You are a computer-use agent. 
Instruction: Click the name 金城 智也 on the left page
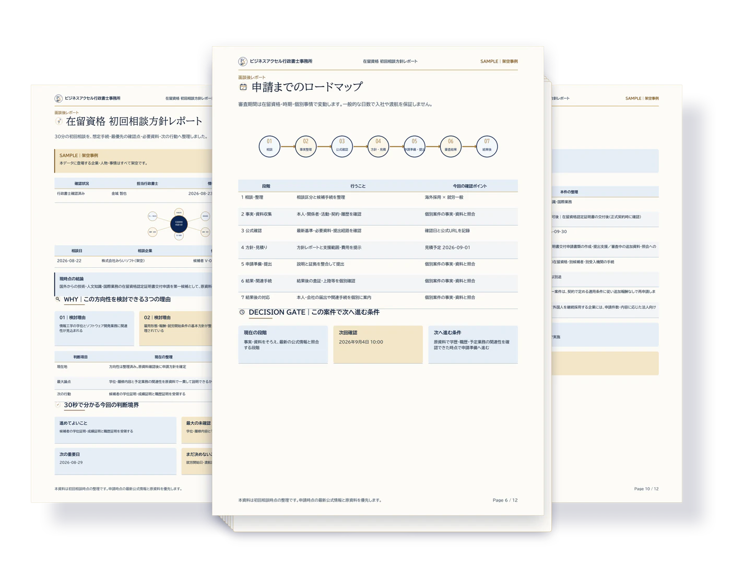tap(119, 194)
